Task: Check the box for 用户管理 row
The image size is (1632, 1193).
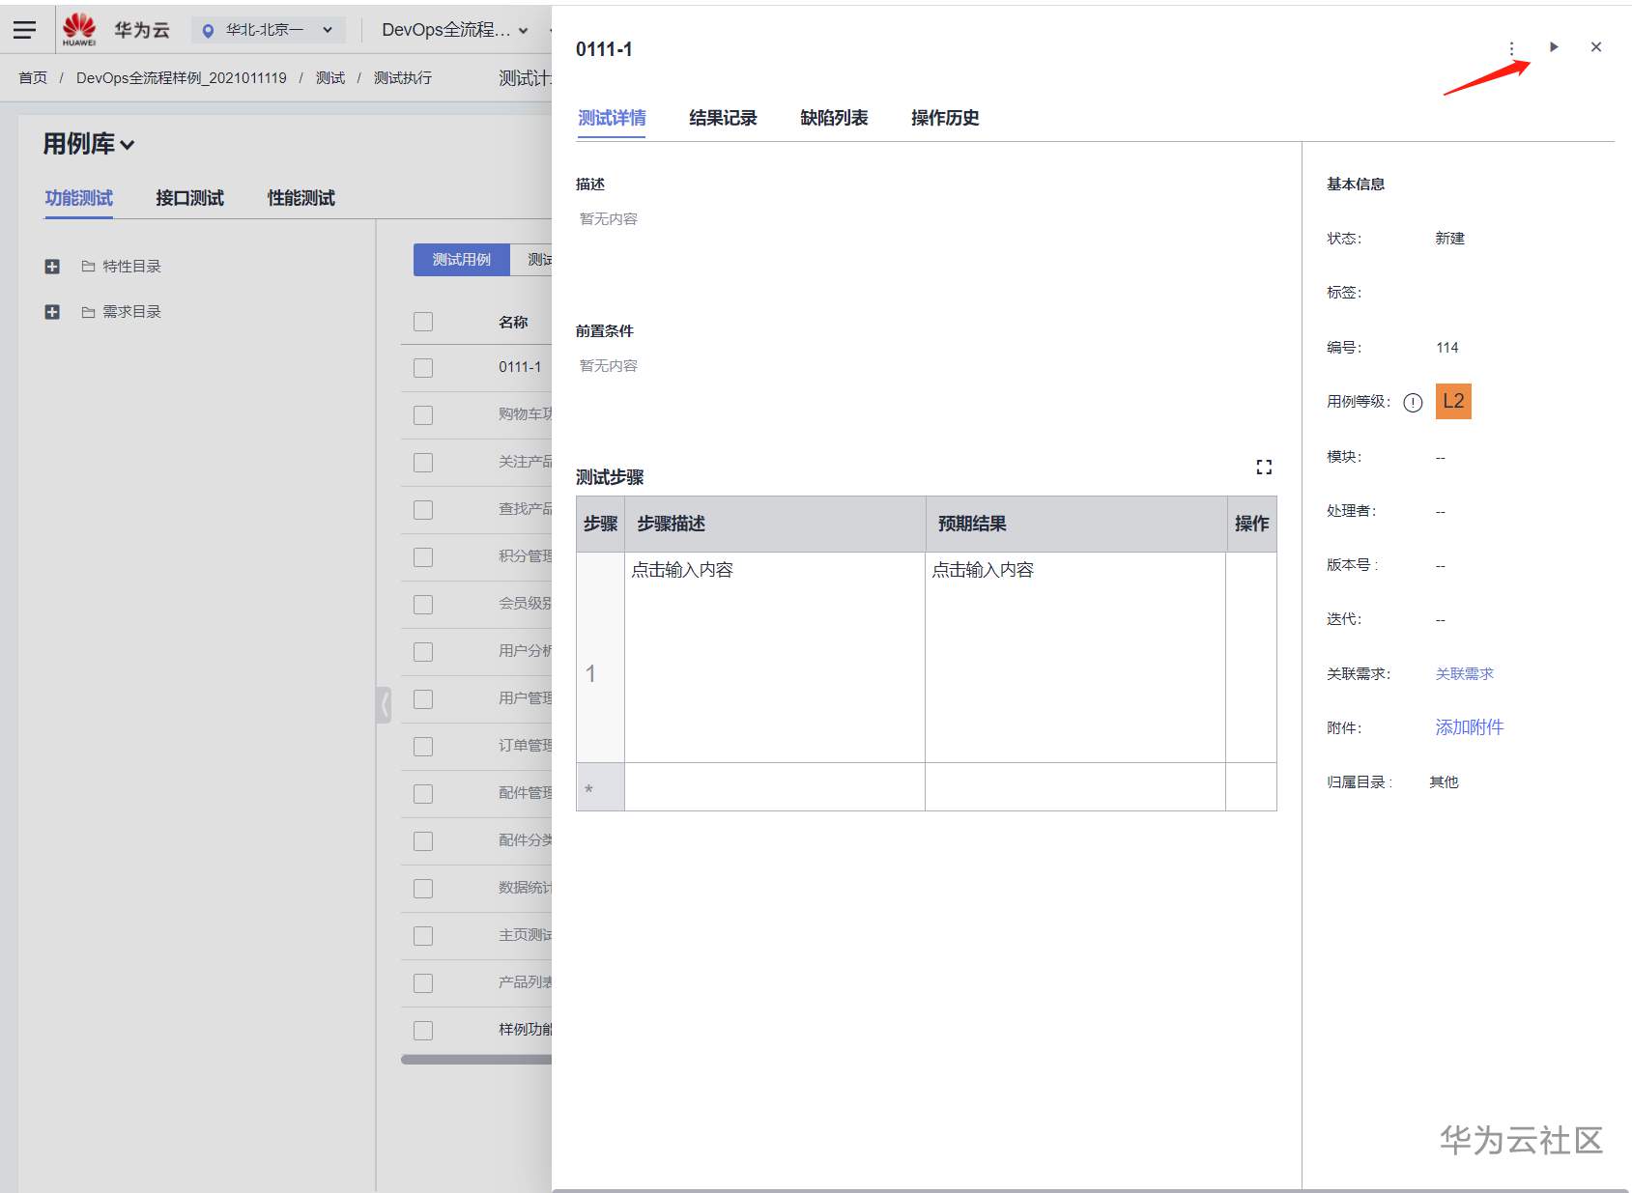Action: 423,699
